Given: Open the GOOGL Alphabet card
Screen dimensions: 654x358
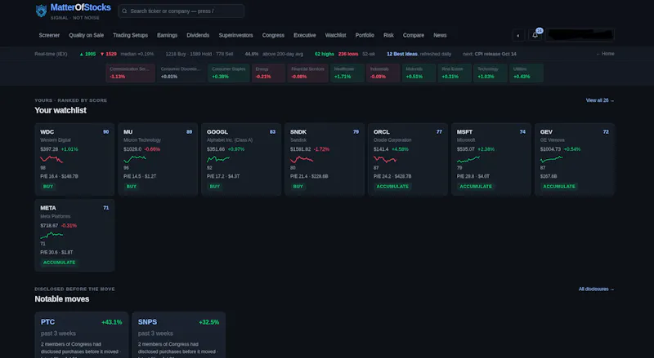Looking at the screenshot, I should click(x=241, y=159).
